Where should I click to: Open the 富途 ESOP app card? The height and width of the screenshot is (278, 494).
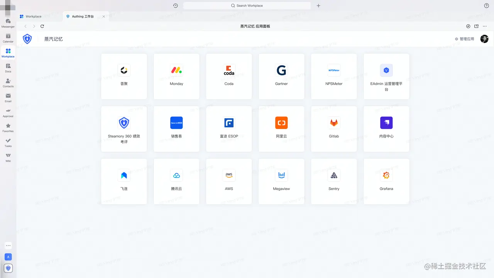(x=229, y=129)
